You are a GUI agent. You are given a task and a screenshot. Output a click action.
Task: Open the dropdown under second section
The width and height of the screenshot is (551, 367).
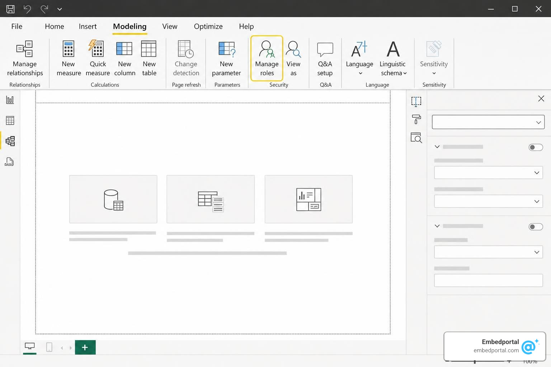(488, 252)
